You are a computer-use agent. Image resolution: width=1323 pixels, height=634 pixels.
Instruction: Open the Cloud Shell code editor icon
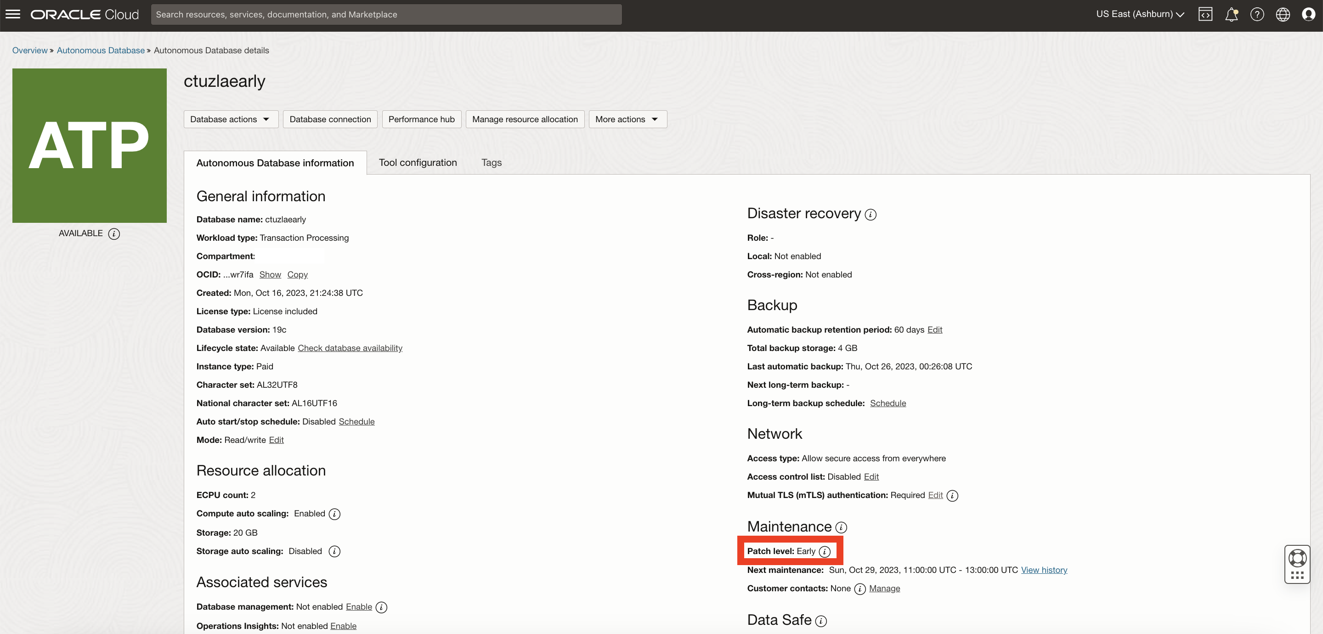(1206, 14)
